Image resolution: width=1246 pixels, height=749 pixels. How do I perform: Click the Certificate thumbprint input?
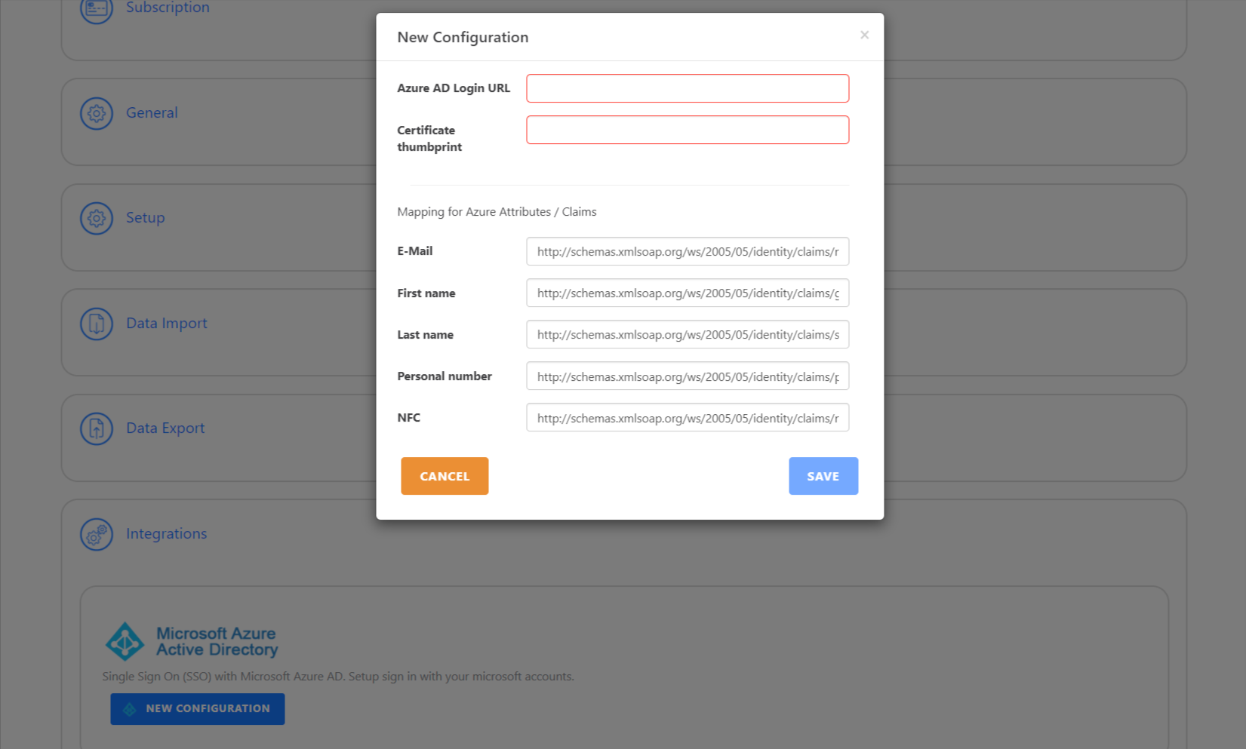[x=687, y=130]
